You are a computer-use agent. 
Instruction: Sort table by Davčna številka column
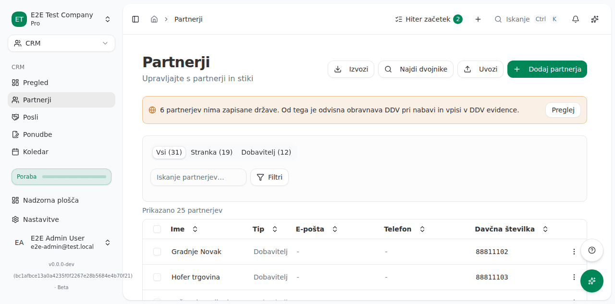click(x=511, y=229)
